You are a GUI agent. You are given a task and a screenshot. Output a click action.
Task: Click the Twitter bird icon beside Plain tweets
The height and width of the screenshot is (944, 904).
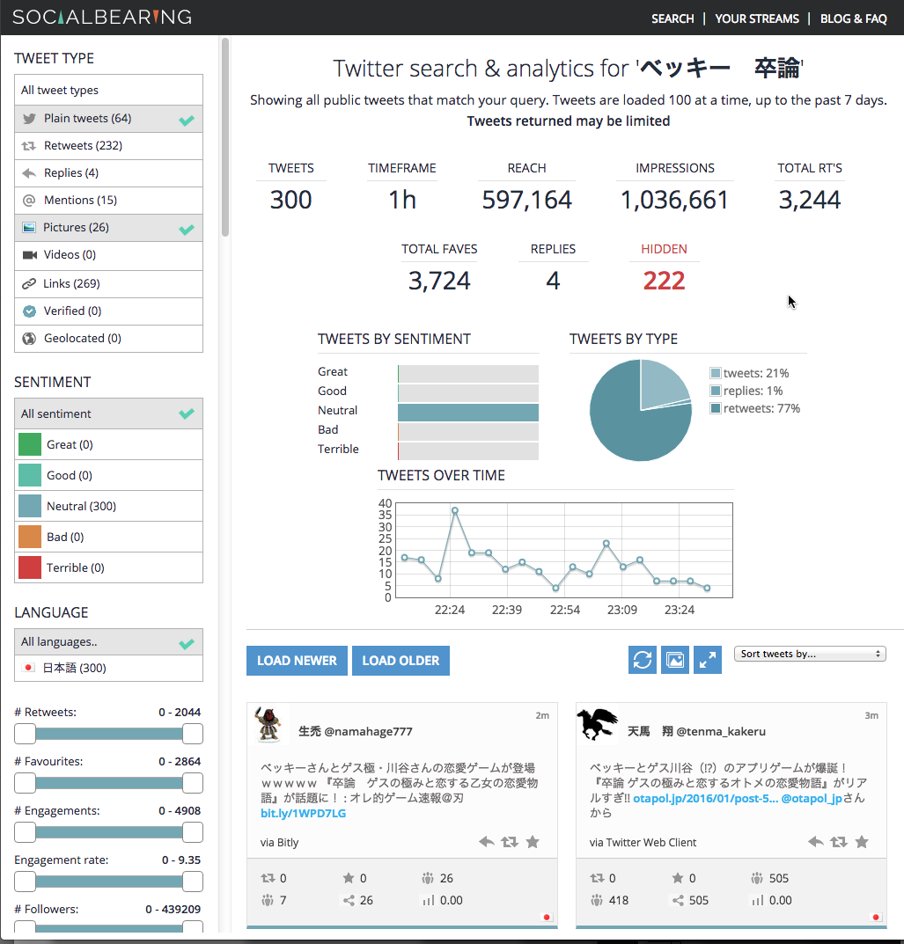tap(29, 119)
